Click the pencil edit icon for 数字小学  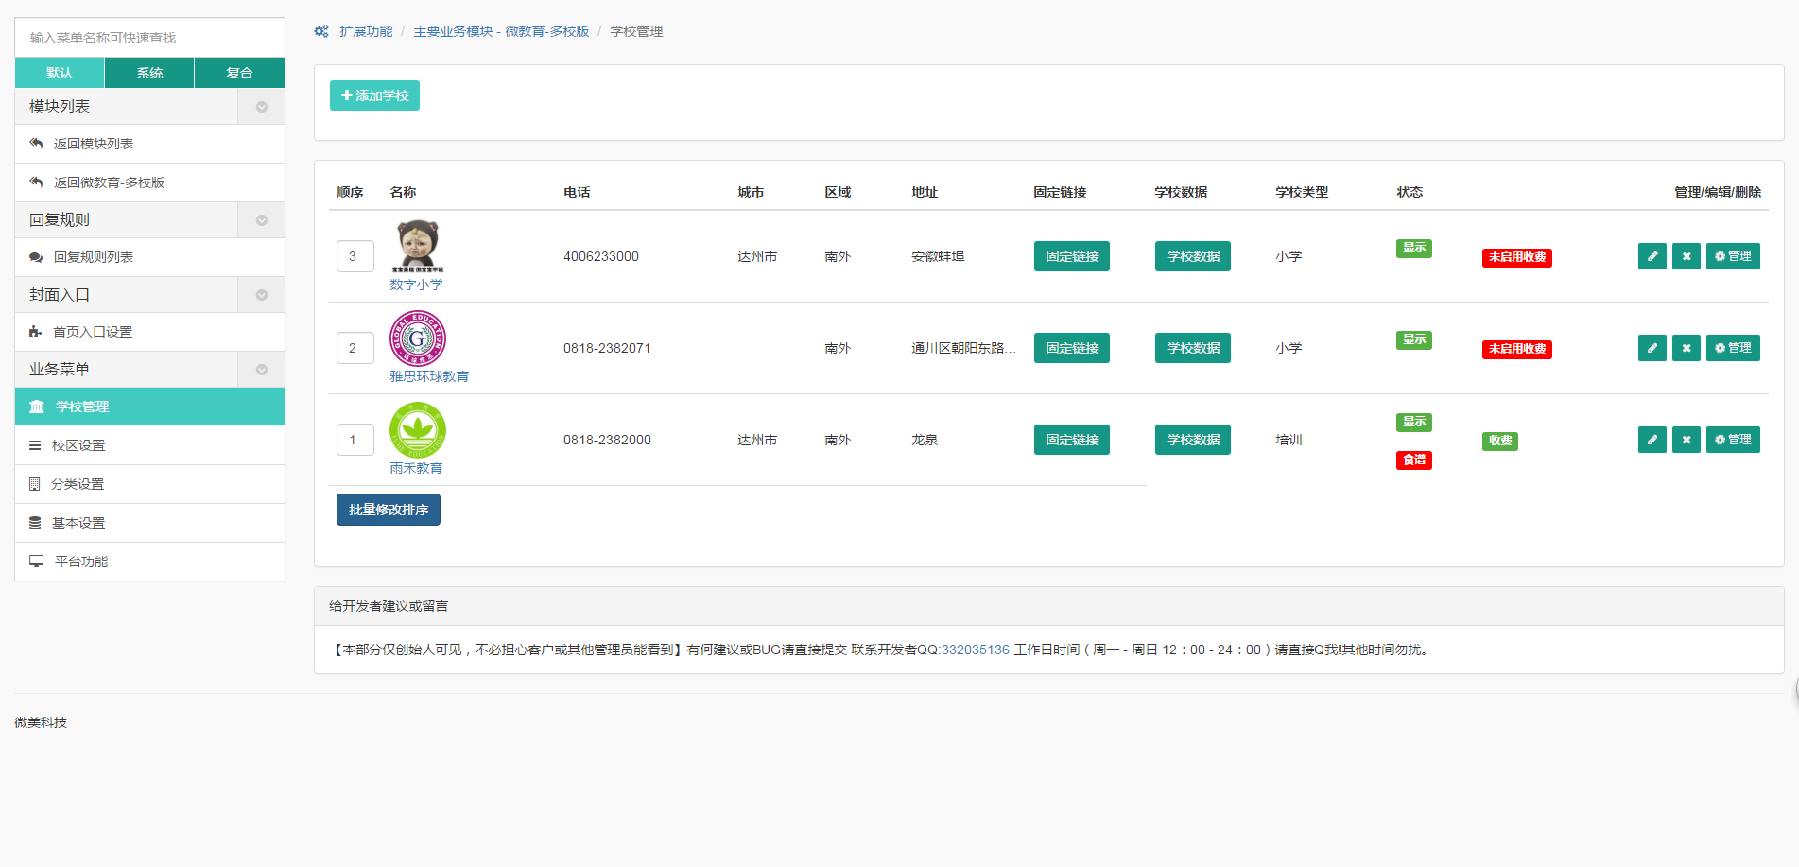pyautogui.click(x=1652, y=256)
